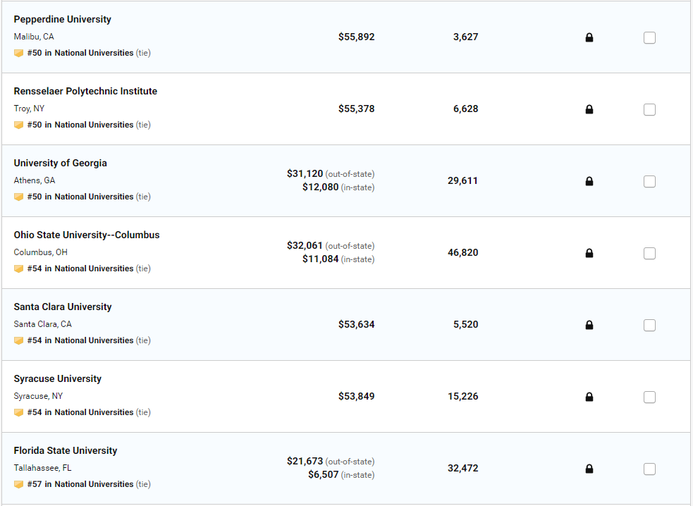Follow the Ohio State University--Columbus link
This screenshot has width=693, height=506.
tap(87, 235)
